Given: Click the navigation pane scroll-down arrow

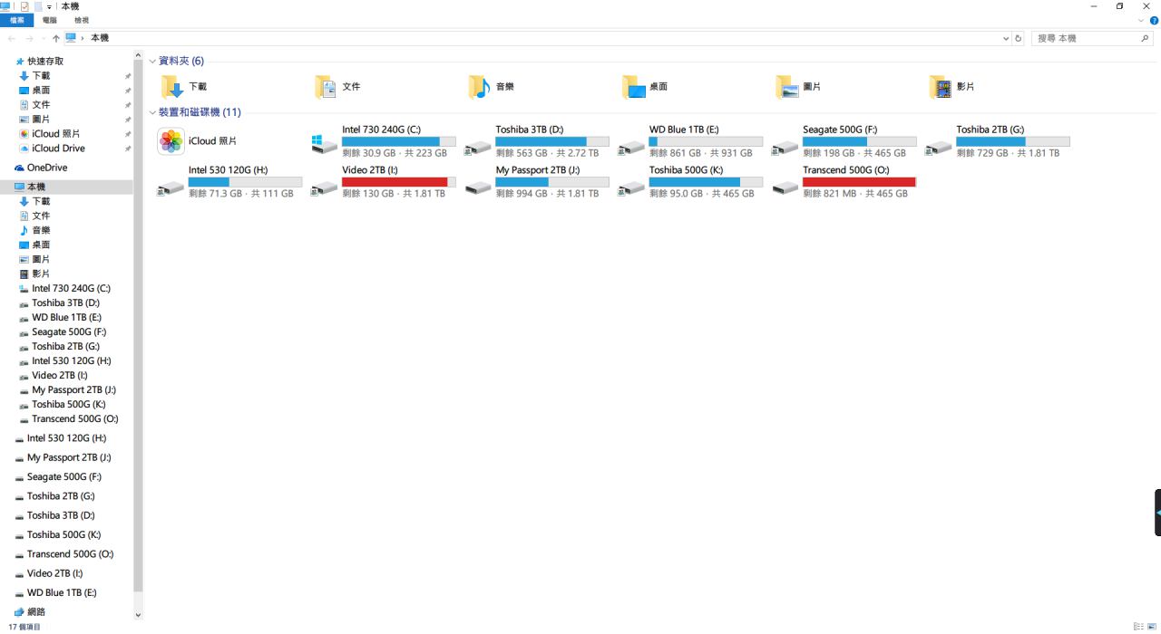Looking at the screenshot, I should pyautogui.click(x=138, y=615).
